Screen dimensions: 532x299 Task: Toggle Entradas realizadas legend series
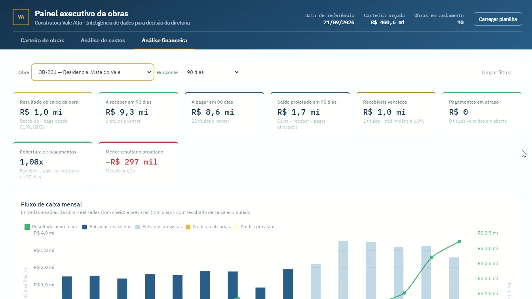click(107, 227)
